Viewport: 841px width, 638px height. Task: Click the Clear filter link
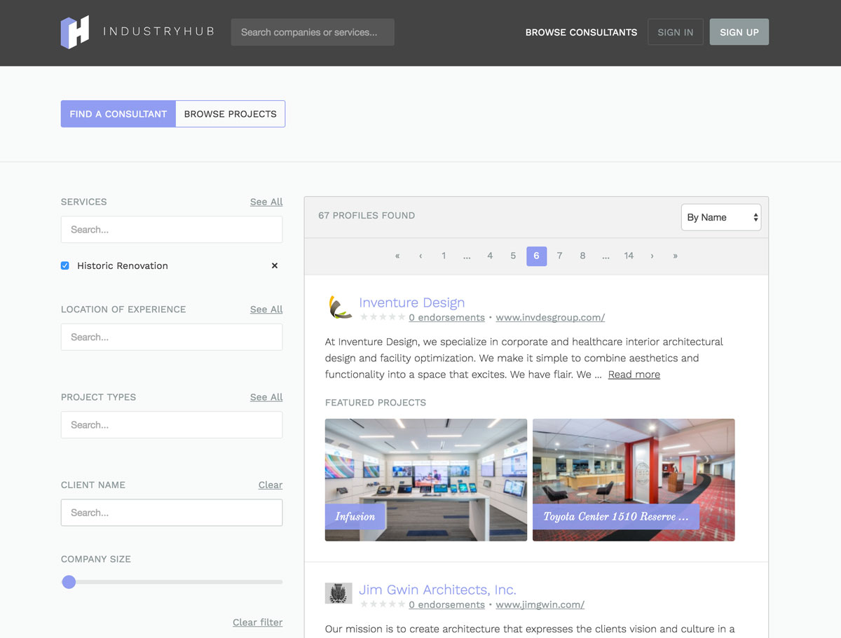258,622
